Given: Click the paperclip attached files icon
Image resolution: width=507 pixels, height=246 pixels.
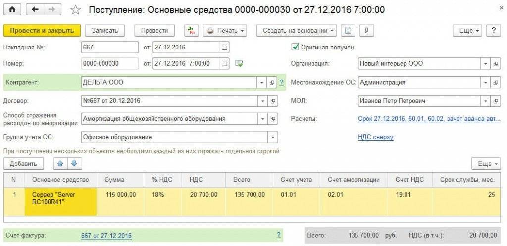Looking at the screenshot, I should (366, 30).
